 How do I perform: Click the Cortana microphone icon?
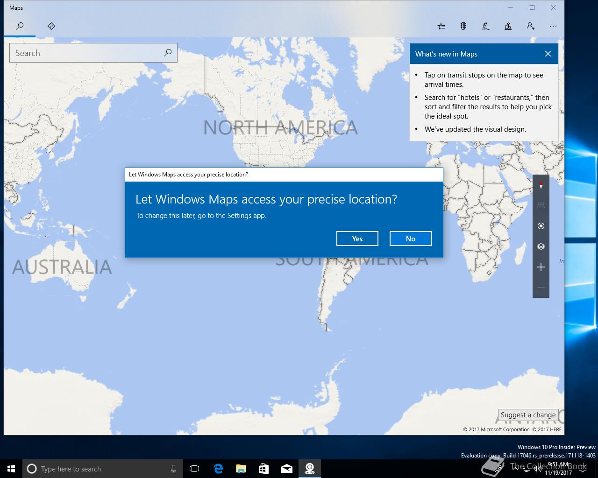pos(173,469)
